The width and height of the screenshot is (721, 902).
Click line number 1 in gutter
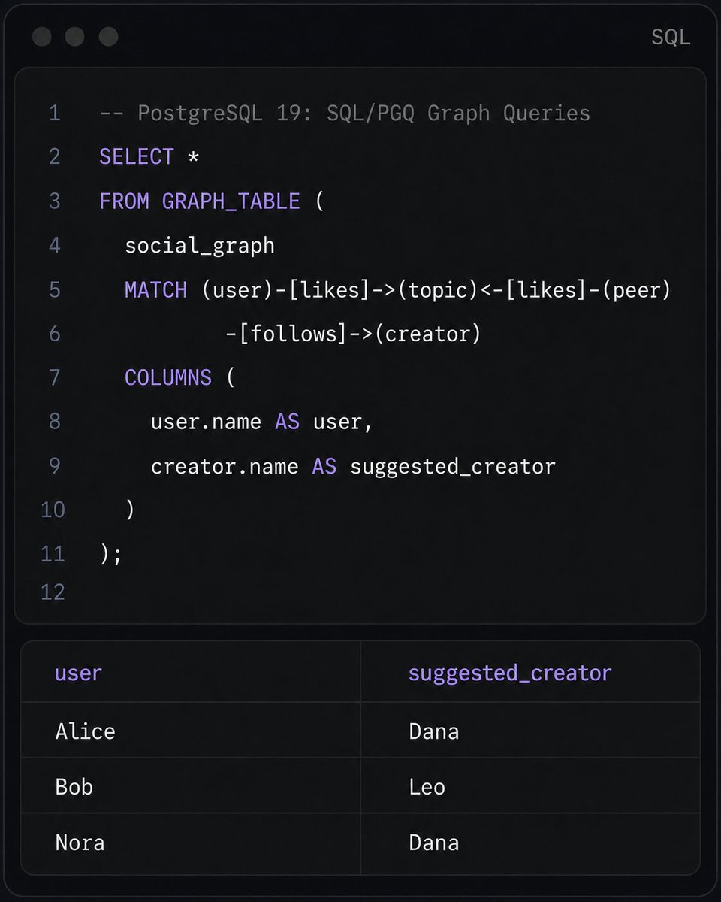click(54, 113)
